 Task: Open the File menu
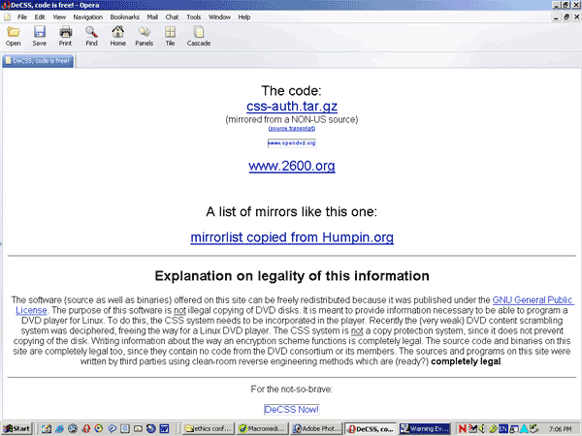coord(22,17)
